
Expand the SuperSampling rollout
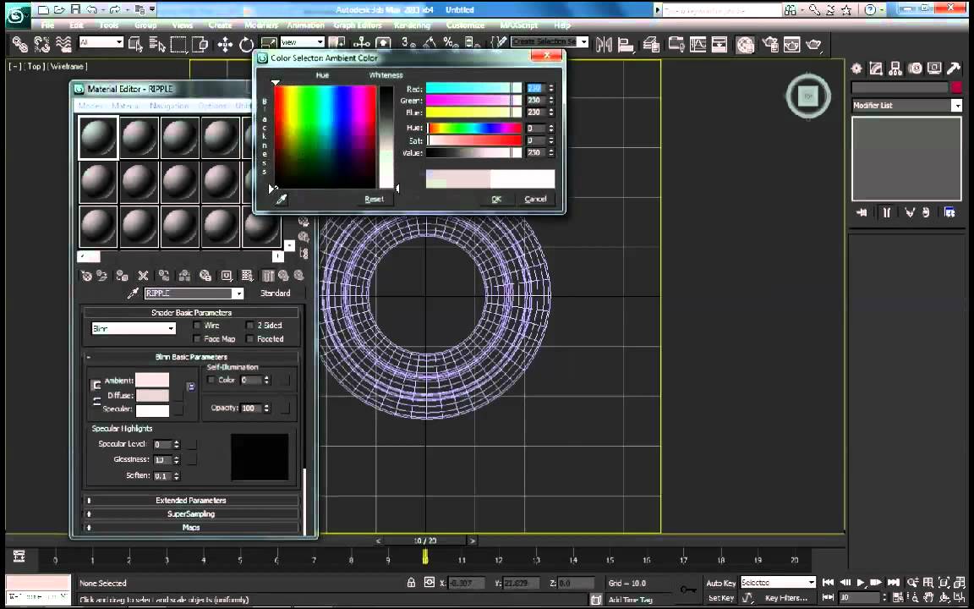pos(191,514)
